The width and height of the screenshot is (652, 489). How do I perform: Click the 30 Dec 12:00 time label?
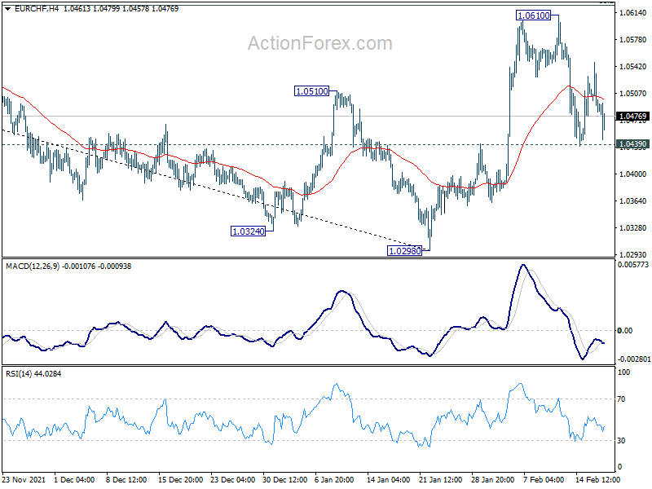284,479
